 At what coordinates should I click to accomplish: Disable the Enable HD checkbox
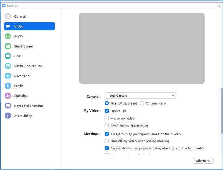(107, 111)
